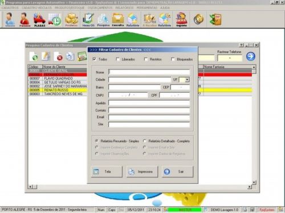The image size is (285, 213).
Task: Click the Contato input field
Action: (149, 110)
